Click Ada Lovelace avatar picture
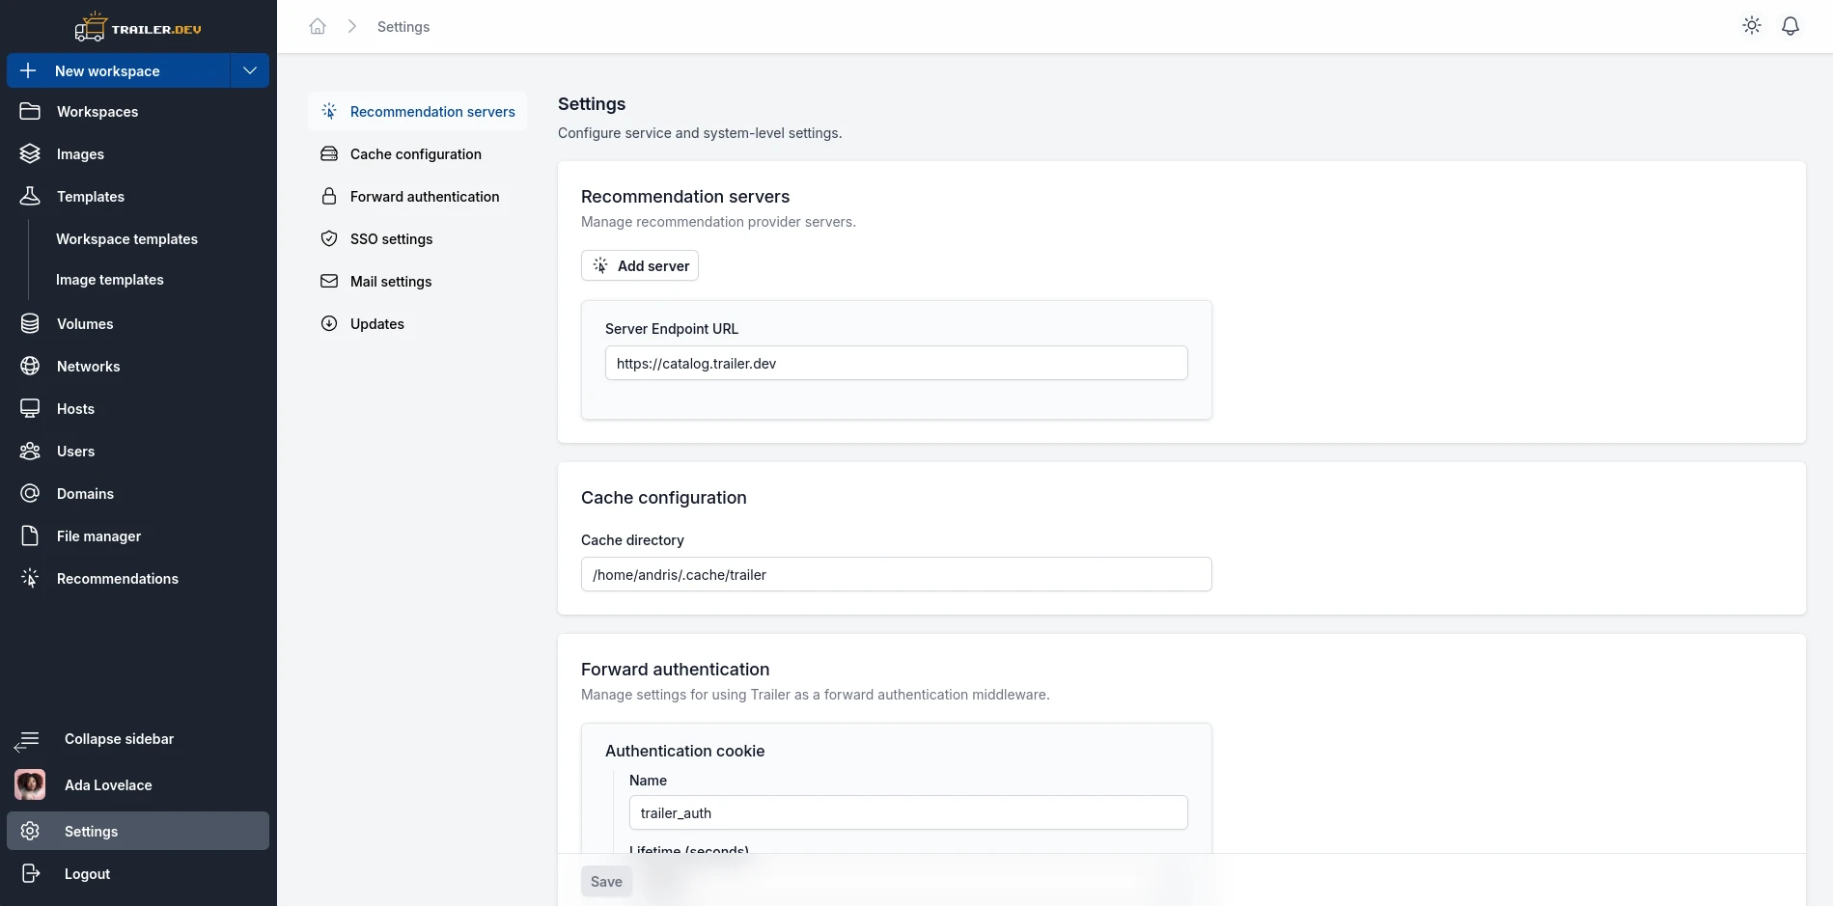The image size is (1833, 906). pos(30,784)
